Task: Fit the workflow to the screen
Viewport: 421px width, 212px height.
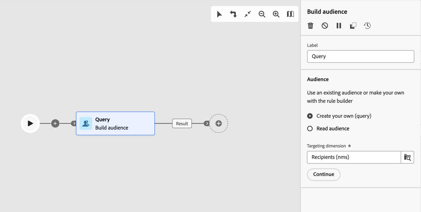Action: point(247,14)
